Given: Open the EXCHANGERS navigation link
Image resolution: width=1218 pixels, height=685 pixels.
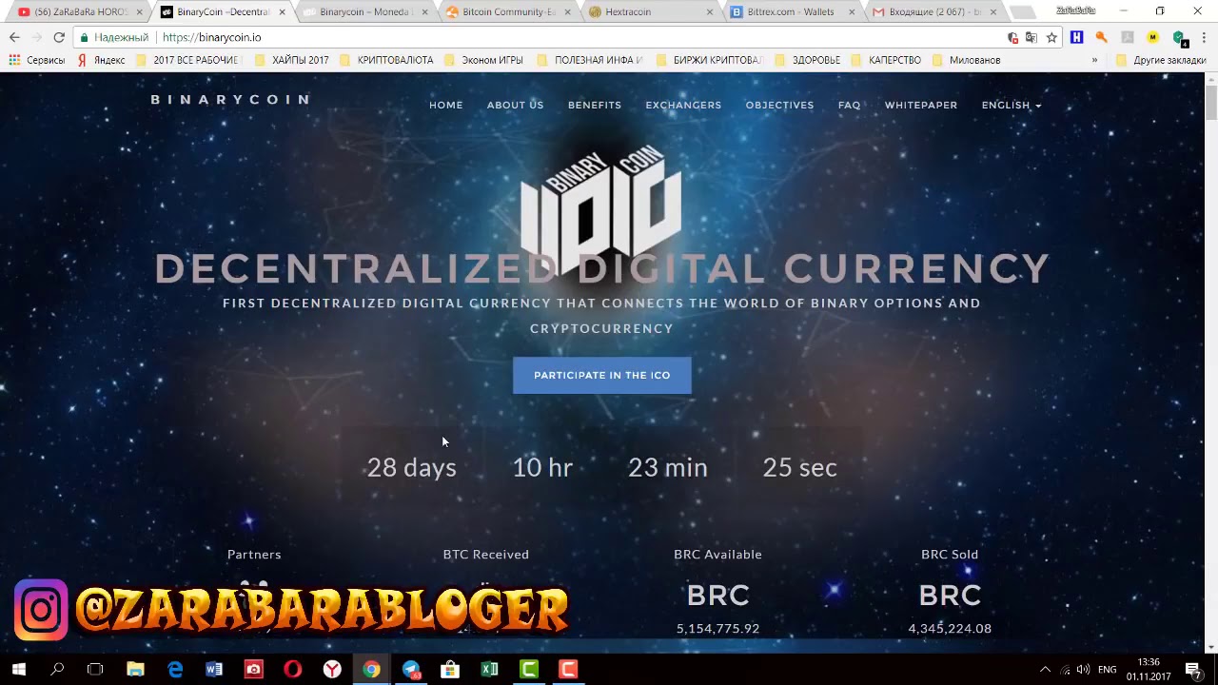Looking at the screenshot, I should coord(683,105).
